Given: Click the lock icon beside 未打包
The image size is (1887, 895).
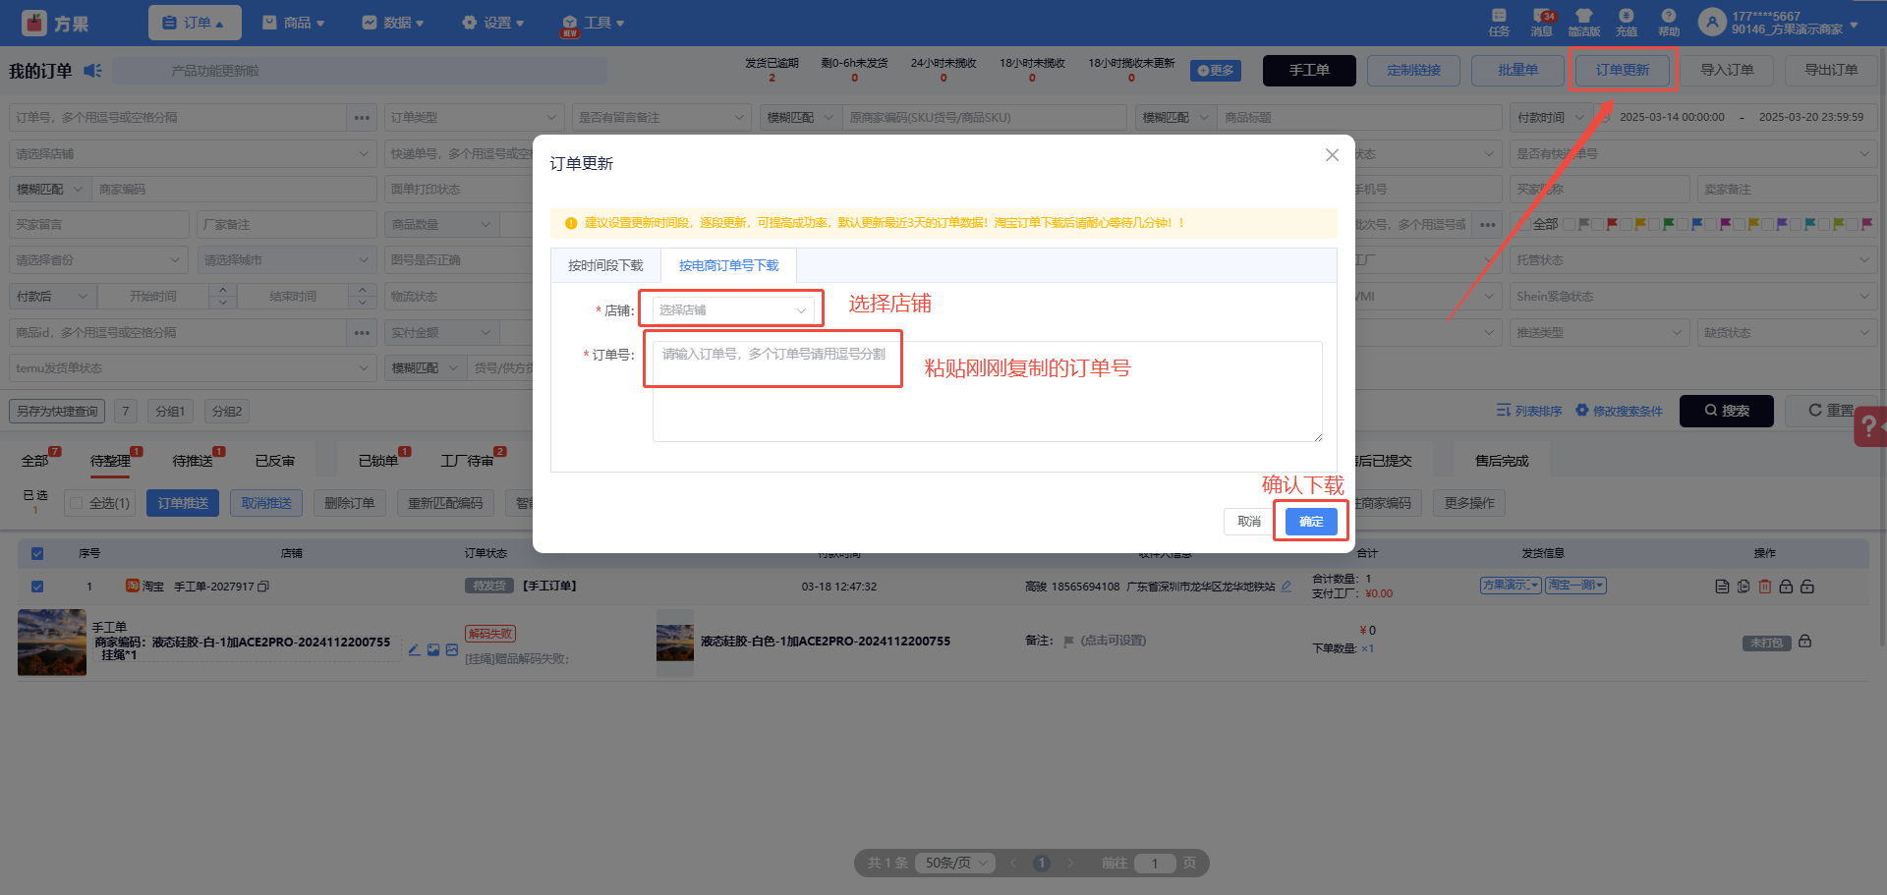Looking at the screenshot, I should [1804, 642].
